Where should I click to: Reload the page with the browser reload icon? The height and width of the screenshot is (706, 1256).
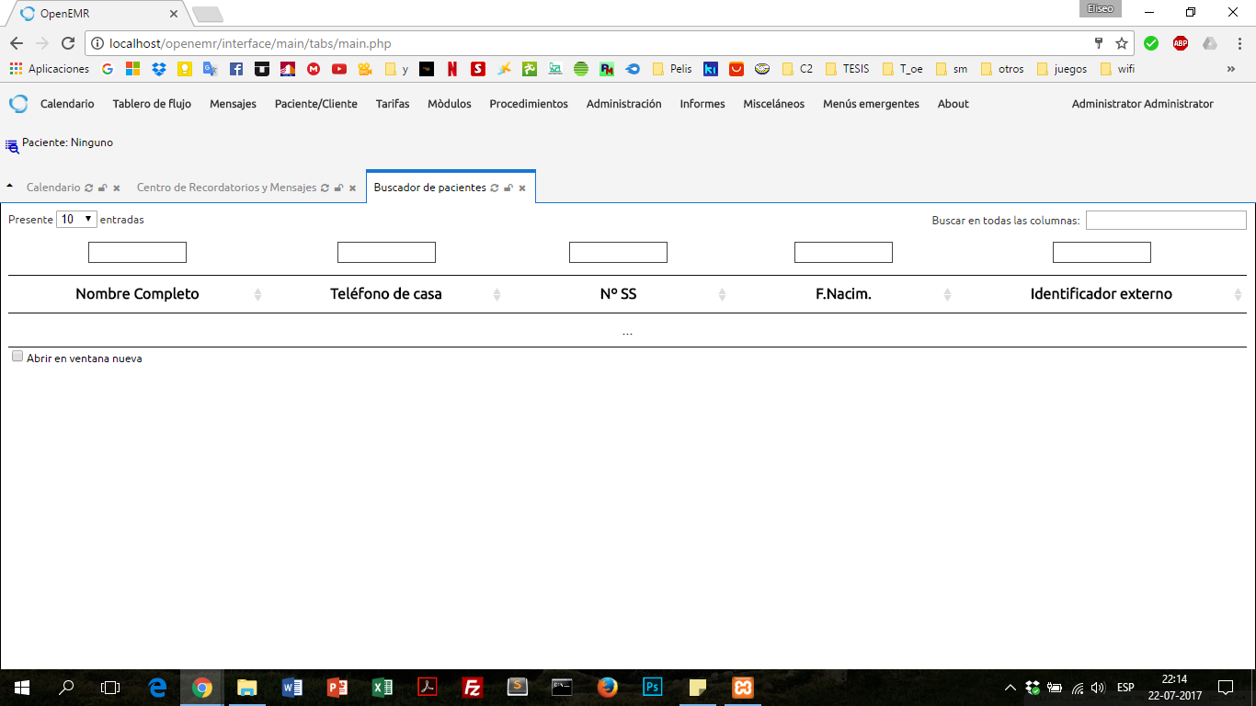[x=68, y=43]
